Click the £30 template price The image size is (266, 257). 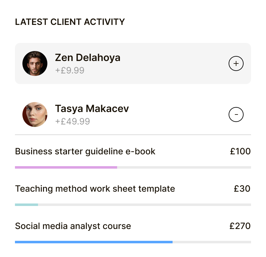point(242,189)
